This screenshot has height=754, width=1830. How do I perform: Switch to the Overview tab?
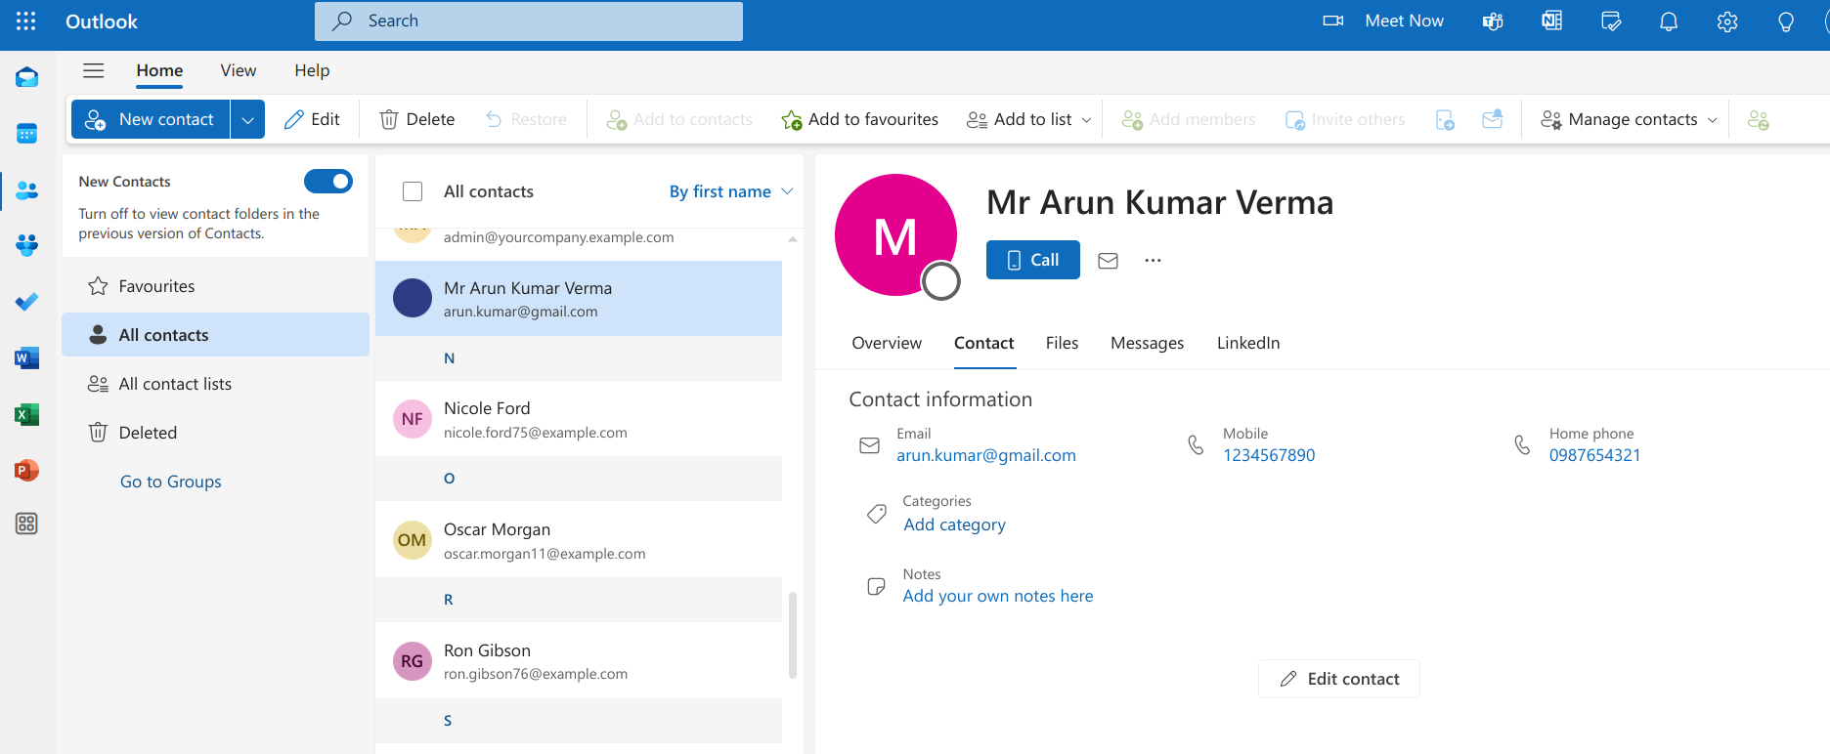point(886,343)
